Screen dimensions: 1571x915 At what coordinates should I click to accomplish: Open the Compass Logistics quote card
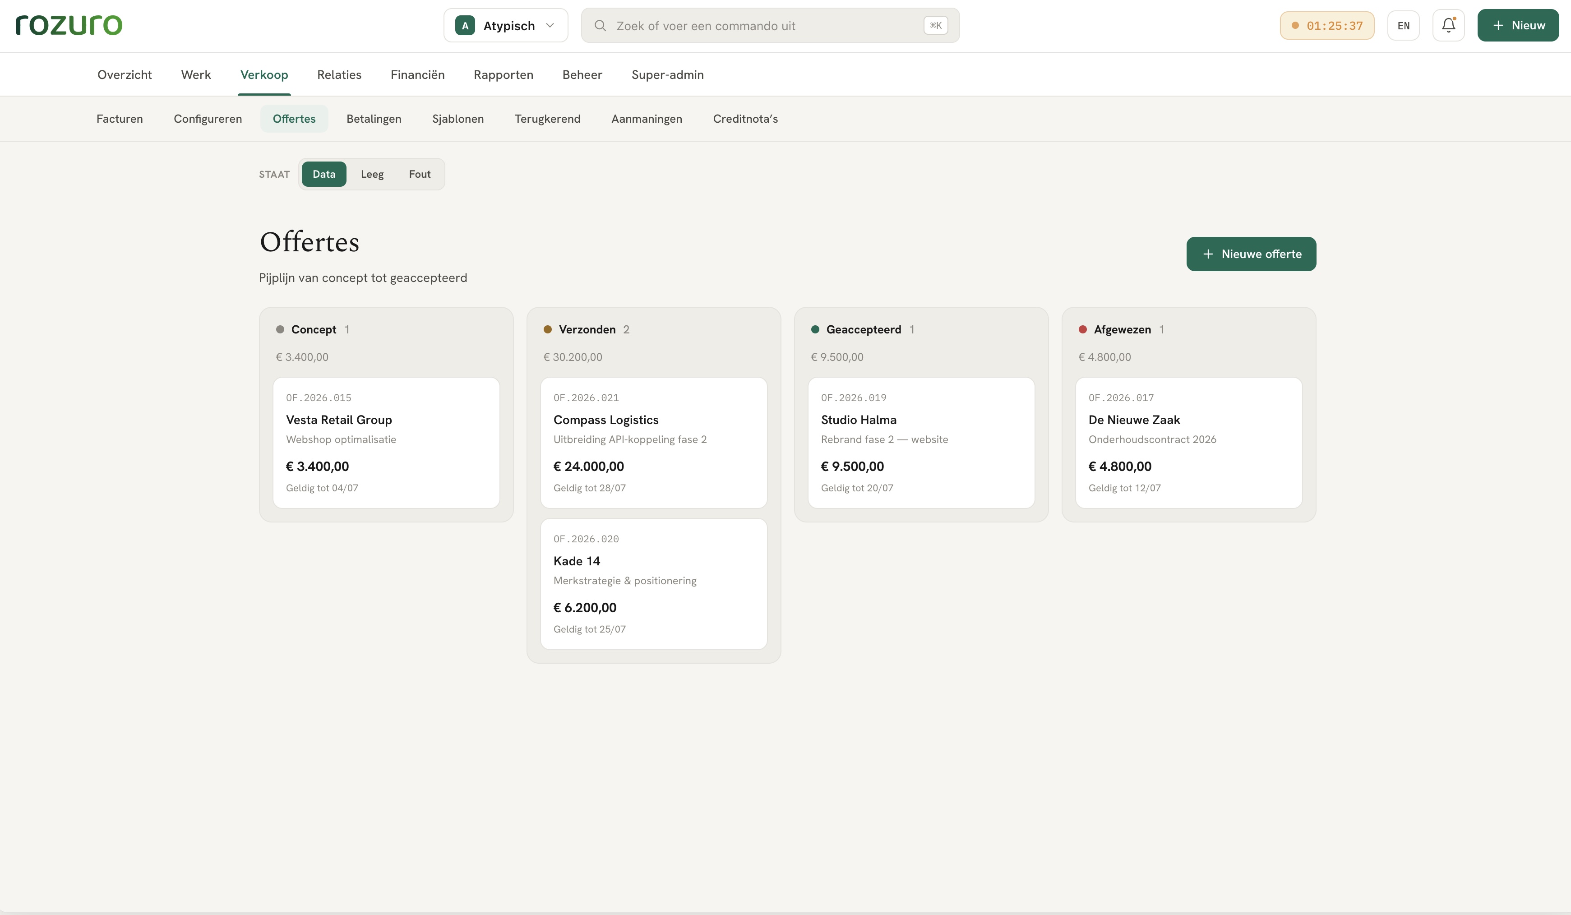point(654,443)
